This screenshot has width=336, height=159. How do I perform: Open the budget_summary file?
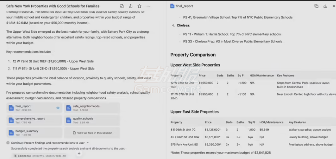34,132
